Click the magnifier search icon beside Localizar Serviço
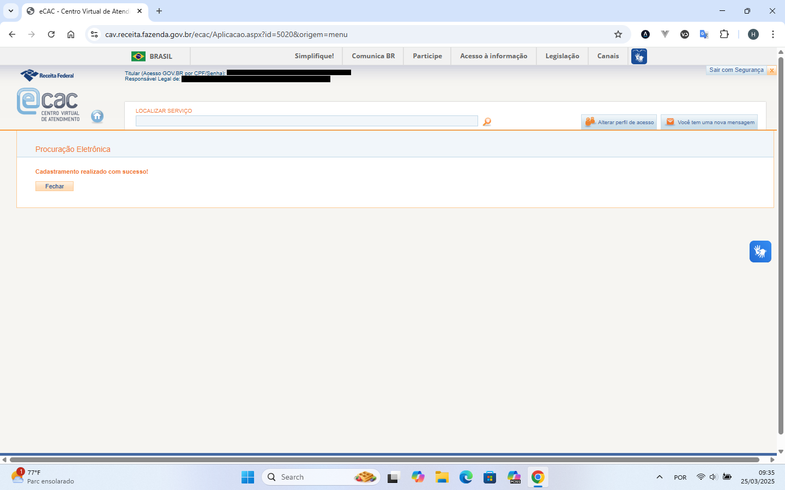The width and height of the screenshot is (785, 490). point(487,122)
